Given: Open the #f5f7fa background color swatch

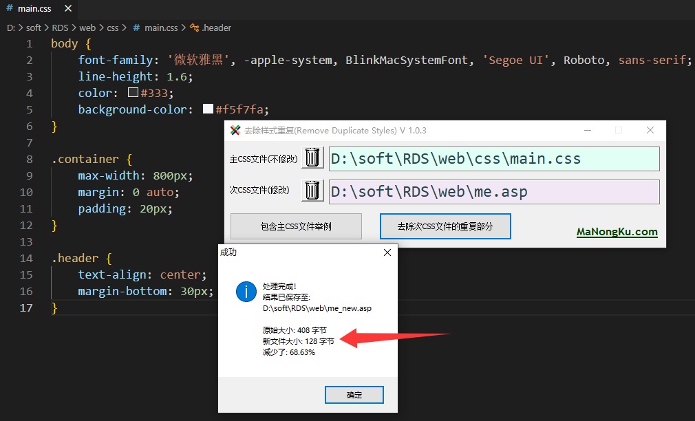Looking at the screenshot, I should (208, 109).
